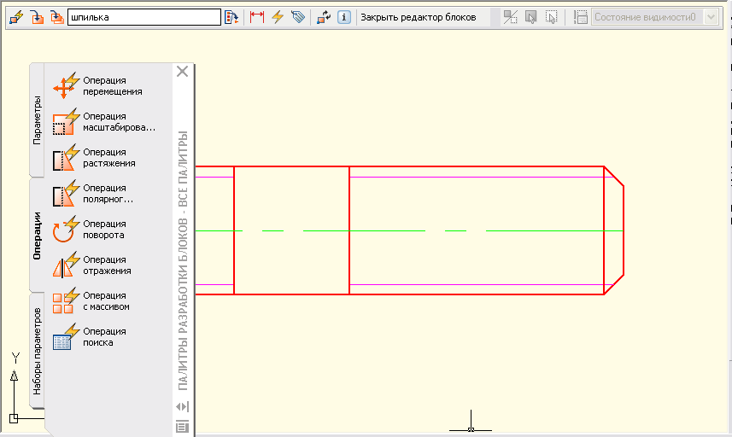The image size is (732, 437).
Task: Open Learn About Dynamic Blocks info icon
Action: click(344, 17)
